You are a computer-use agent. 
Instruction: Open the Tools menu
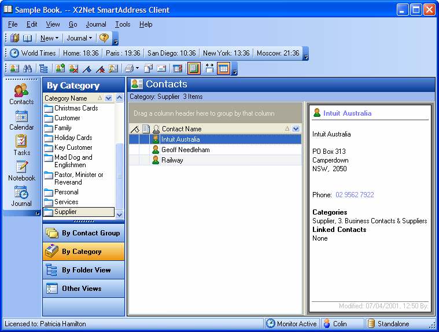pyautogui.click(x=123, y=24)
